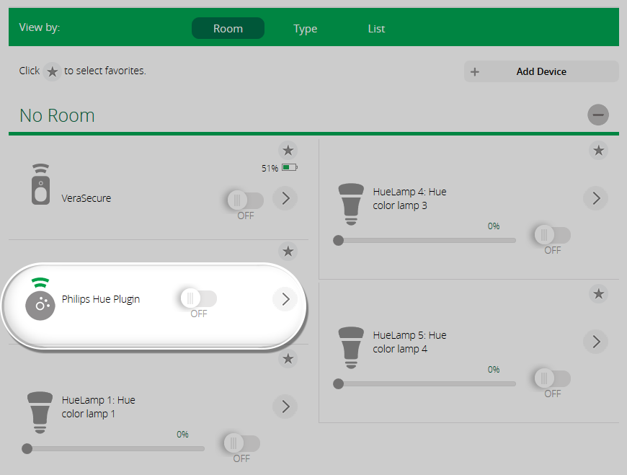Switch on HueLamp 1 toggle
The height and width of the screenshot is (475, 627).
click(242, 443)
